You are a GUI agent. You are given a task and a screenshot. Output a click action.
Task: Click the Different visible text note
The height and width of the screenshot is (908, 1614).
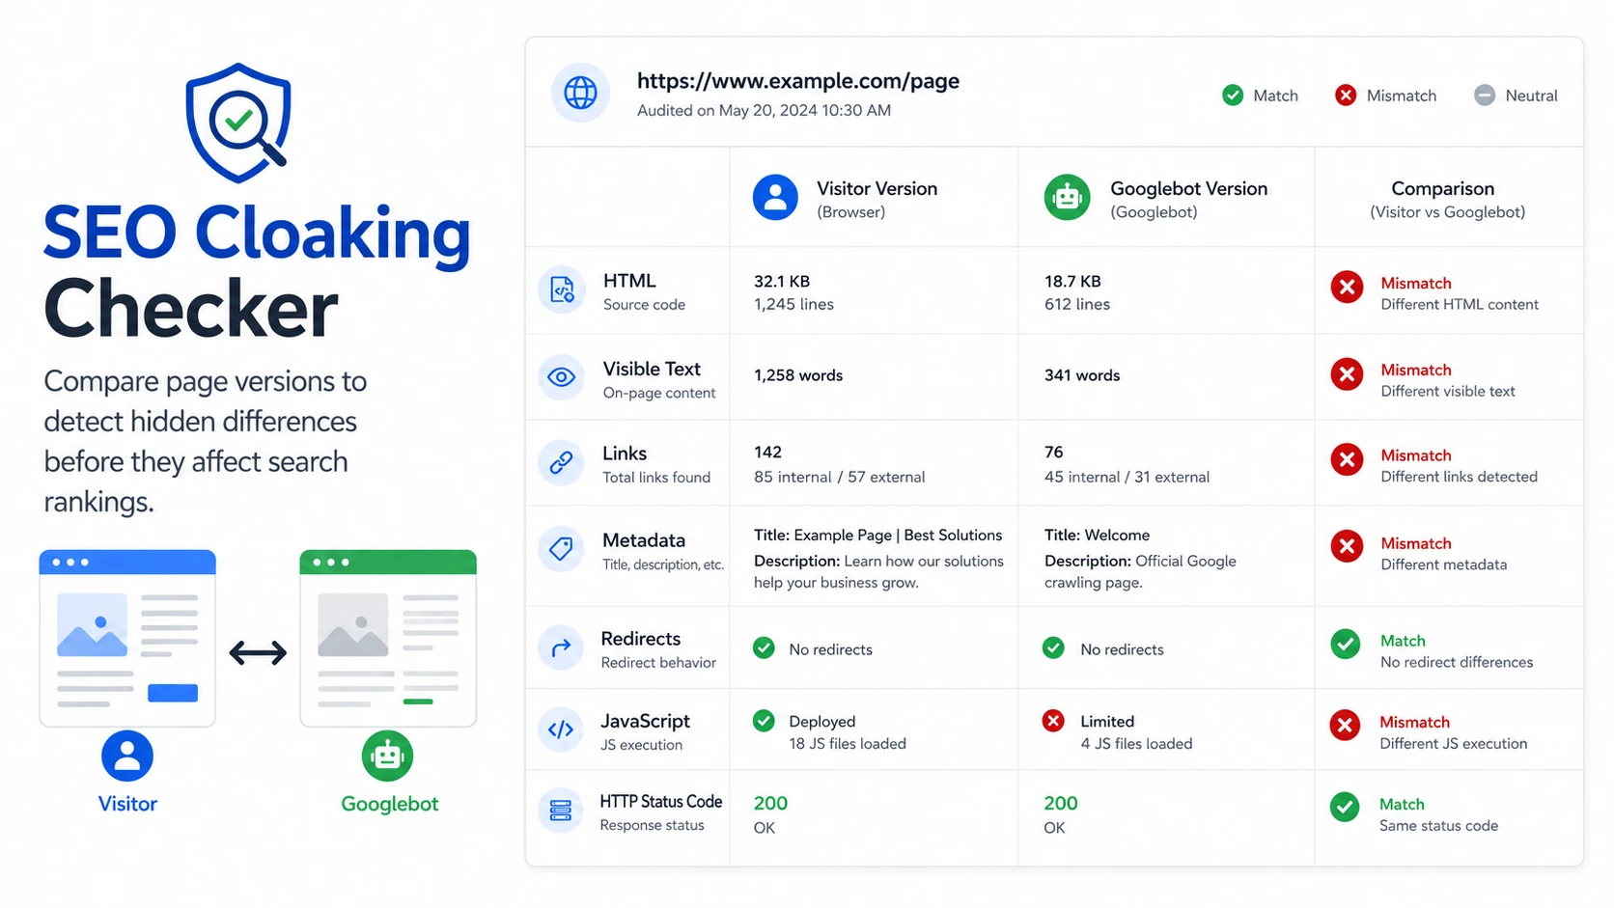tap(1448, 392)
